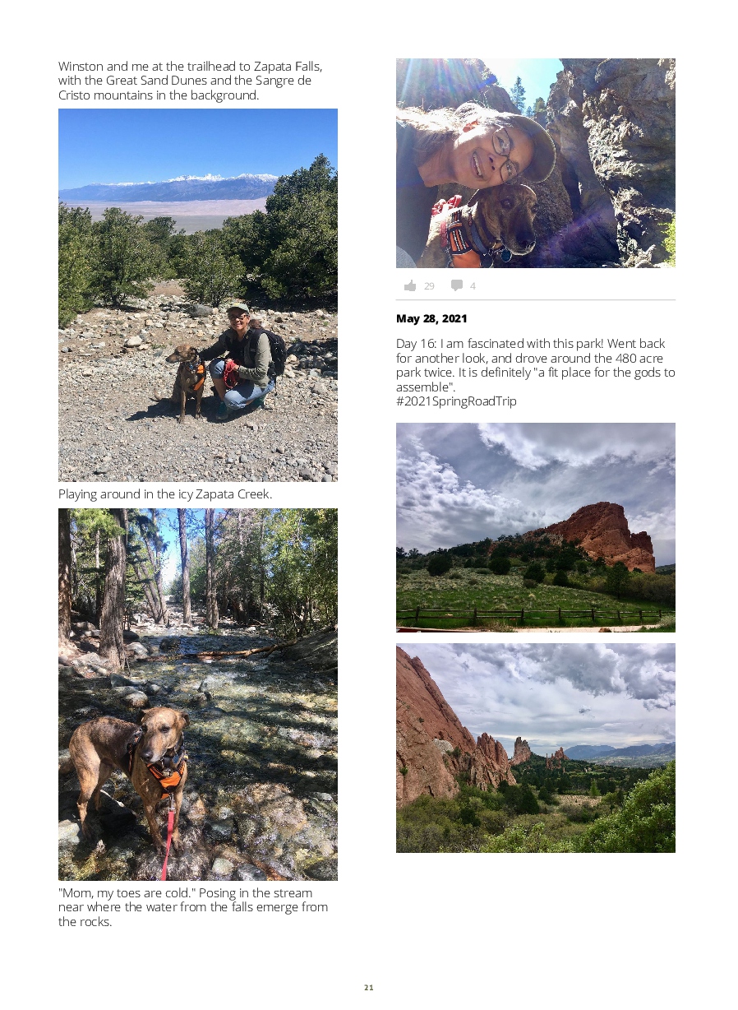Screen dimensions: 738x1010
Task: Click the speech bubble comment icon
Action: click(x=456, y=285)
